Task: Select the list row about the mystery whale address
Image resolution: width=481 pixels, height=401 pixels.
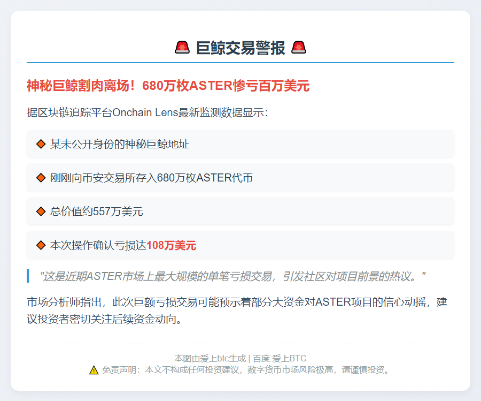Action: 241,143
